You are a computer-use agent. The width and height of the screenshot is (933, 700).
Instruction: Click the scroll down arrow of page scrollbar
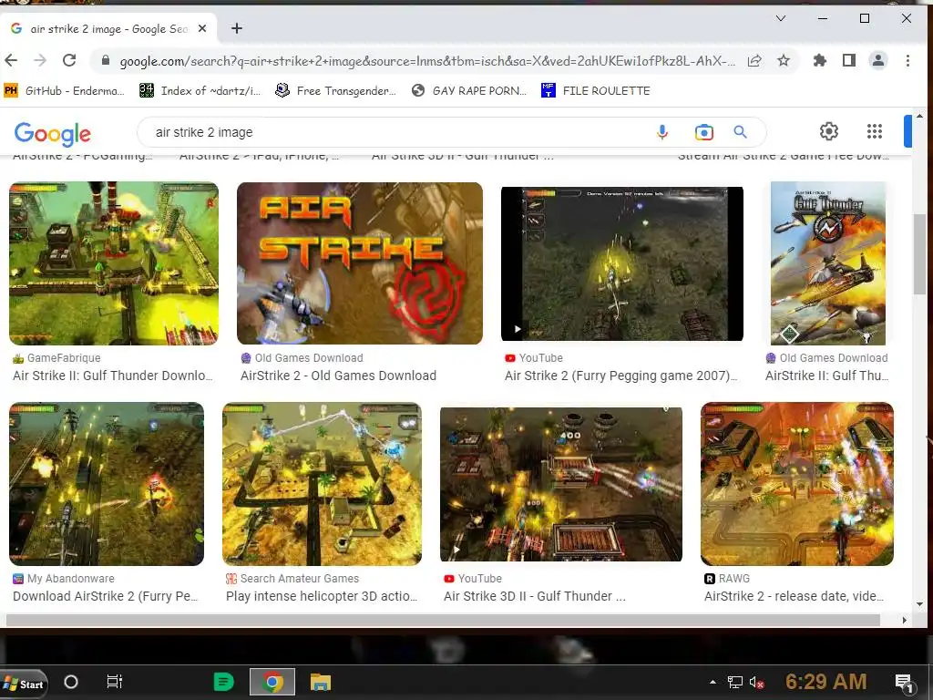click(920, 604)
